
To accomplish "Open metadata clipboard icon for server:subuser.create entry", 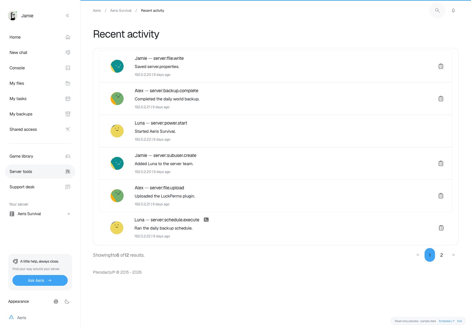I will tap(441, 163).
